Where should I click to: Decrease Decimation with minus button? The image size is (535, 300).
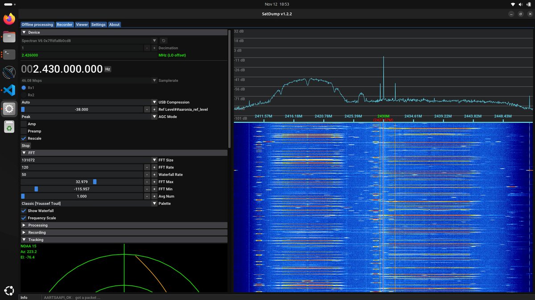pyautogui.click(x=147, y=48)
